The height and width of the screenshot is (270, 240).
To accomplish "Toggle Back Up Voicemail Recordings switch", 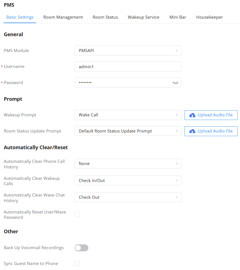I will tap(81, 248).
